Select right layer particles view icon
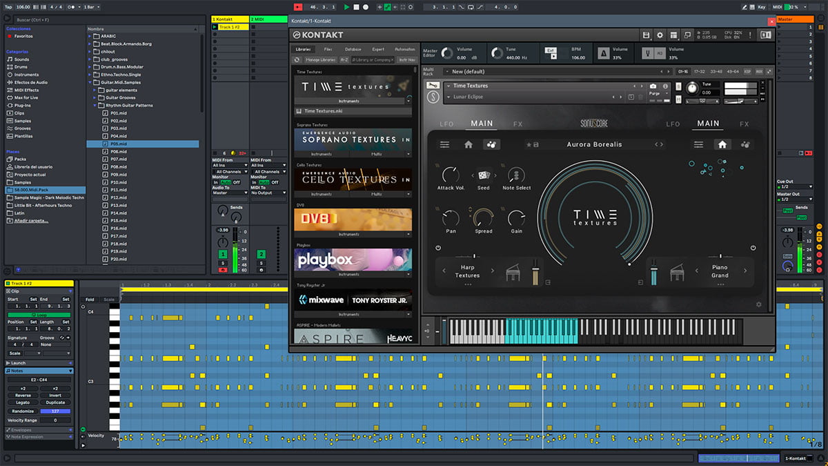 [745, 144]
